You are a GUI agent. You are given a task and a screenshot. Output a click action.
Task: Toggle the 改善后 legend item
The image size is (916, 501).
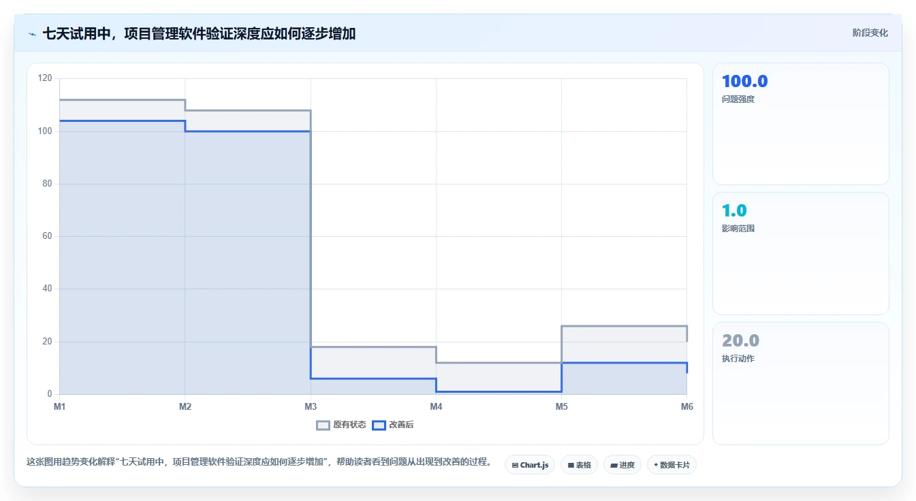tap(393, 425)
